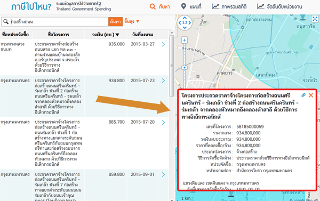Image resolution: width=320 pixels, height=201 pixels.
Task: Click in the ก่อสร้างถนน search input field
Action: click(59, 22)
